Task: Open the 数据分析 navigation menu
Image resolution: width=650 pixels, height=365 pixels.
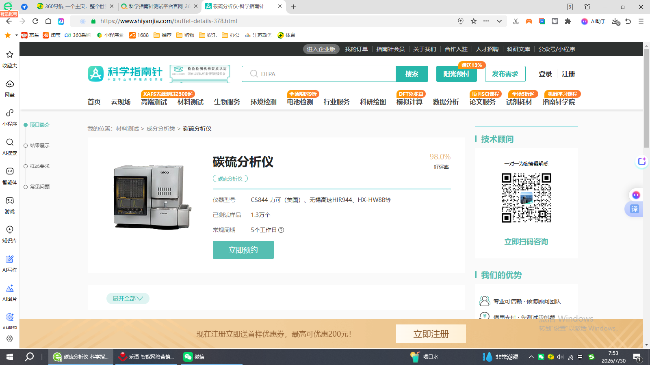Action: (446, 102)
